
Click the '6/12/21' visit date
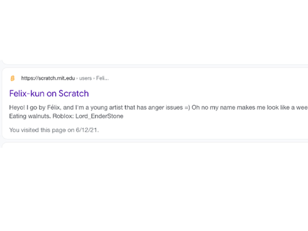coord(87,130)
